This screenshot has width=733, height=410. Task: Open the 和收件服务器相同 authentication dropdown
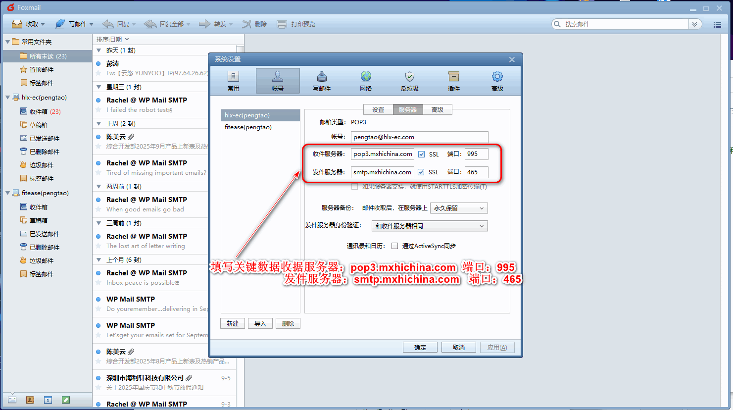[429, 226]
